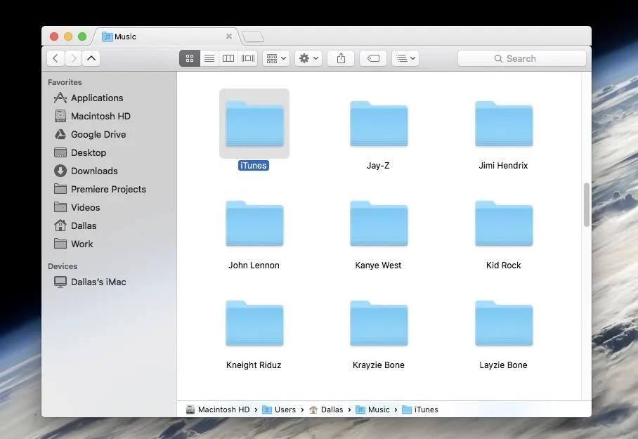638x439 pixels.
Task: Select the iTunes folder icon
Action: (x=254, y=124)
